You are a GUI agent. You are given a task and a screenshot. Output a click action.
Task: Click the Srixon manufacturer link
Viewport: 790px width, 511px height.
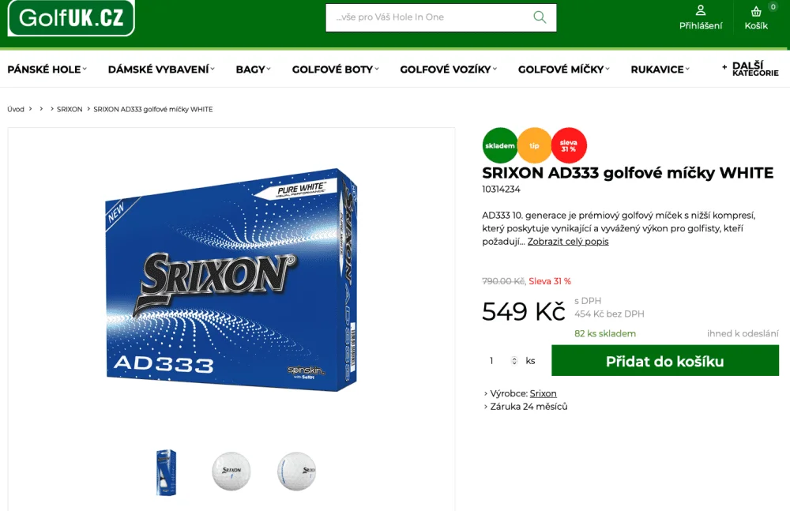544,393
